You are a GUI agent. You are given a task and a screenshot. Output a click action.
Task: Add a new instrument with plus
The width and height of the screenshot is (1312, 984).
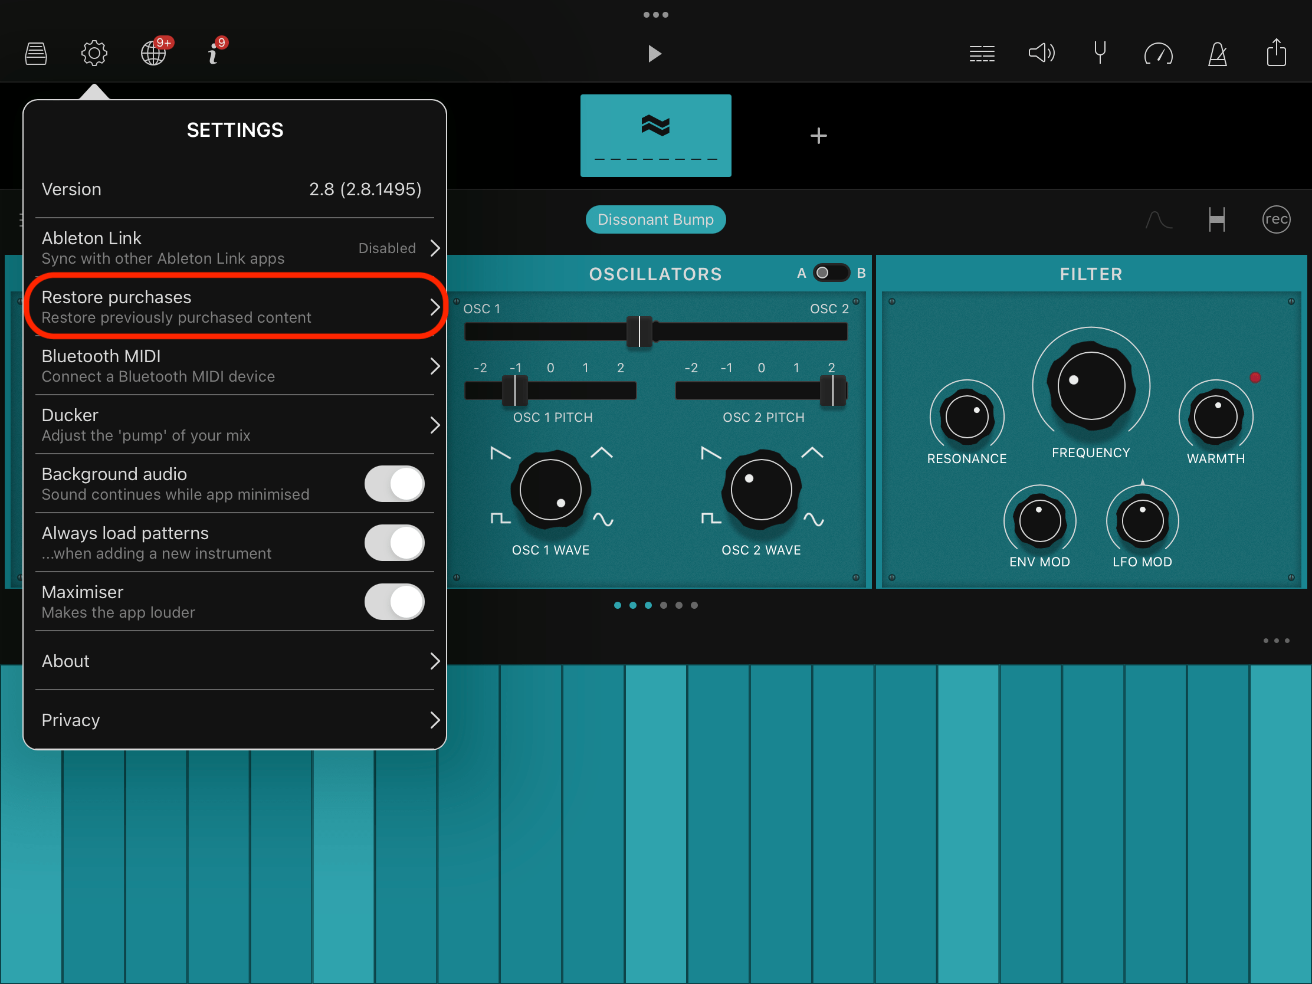tap(818, 136)
